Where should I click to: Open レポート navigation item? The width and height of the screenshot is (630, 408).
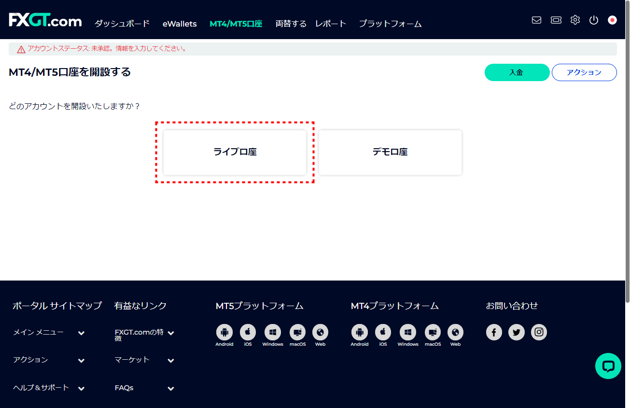click(x=331, y=24)
